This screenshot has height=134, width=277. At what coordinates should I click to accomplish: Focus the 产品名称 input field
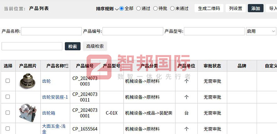point(51,31)
